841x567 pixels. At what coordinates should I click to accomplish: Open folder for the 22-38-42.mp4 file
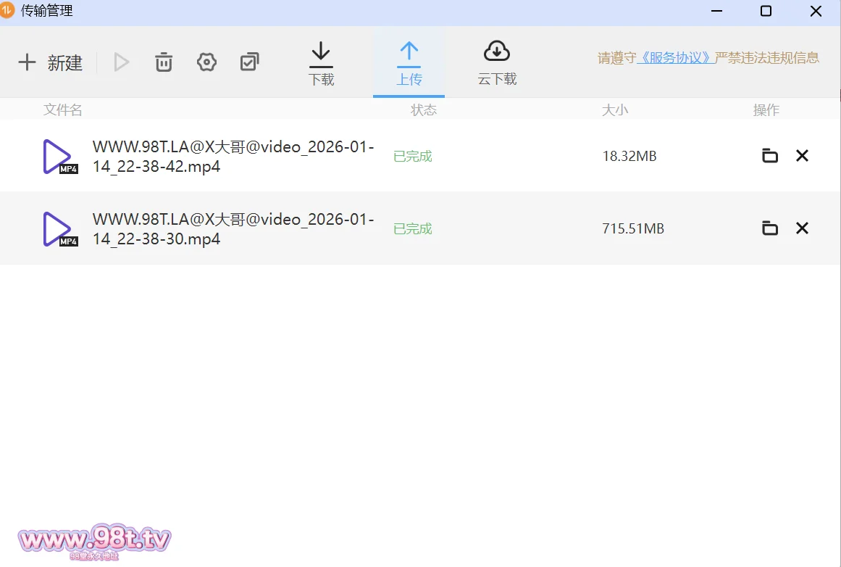point(769,156)
